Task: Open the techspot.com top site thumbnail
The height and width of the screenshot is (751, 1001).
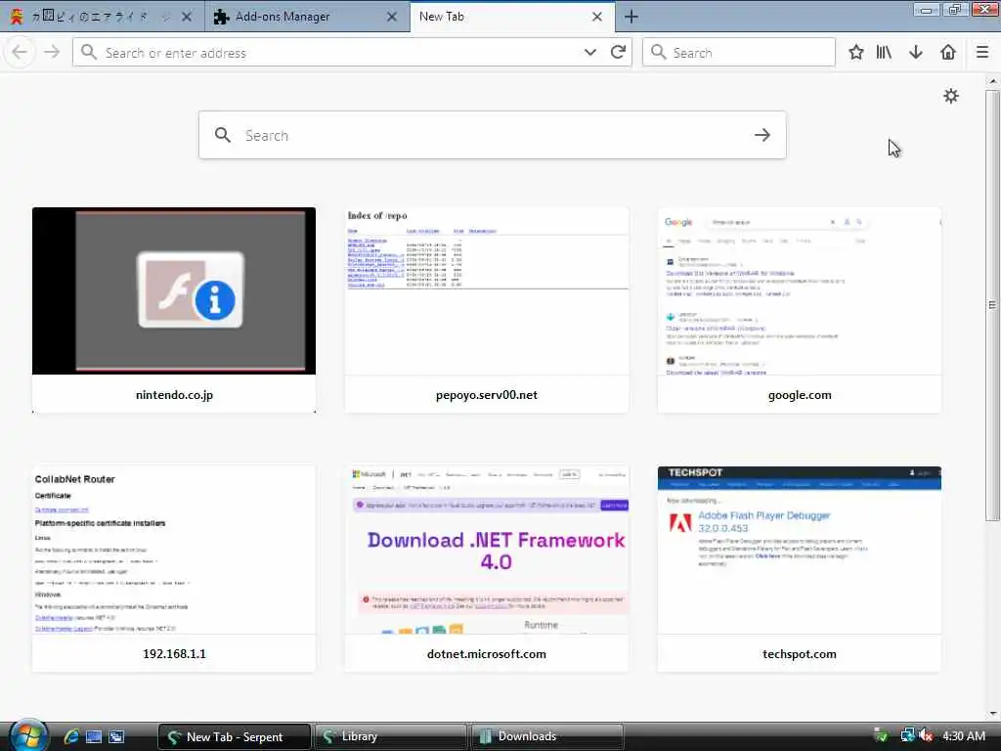Action: click(800, 550)
